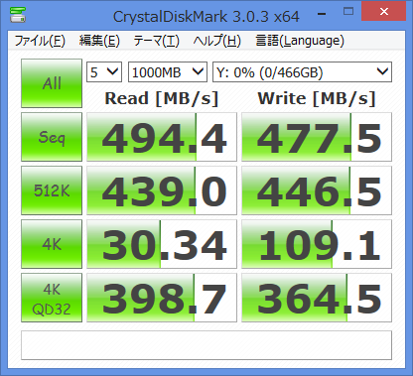The height and width of the screenshot is (376, 413).
Task: Open the 言語(Language) menu
Action: pos(300,41)
